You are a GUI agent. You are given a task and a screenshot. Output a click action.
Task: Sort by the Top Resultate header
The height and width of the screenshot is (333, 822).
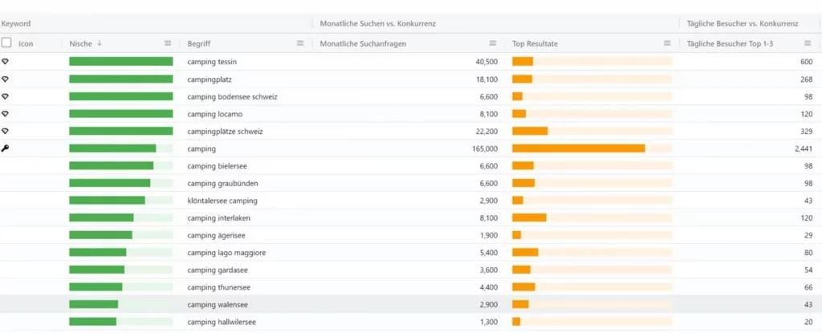[535, 43]
